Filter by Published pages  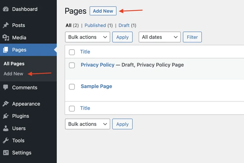(x=95, y=25)
